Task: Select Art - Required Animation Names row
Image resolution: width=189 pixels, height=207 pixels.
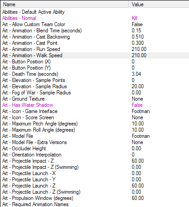Action: point(95,204)
